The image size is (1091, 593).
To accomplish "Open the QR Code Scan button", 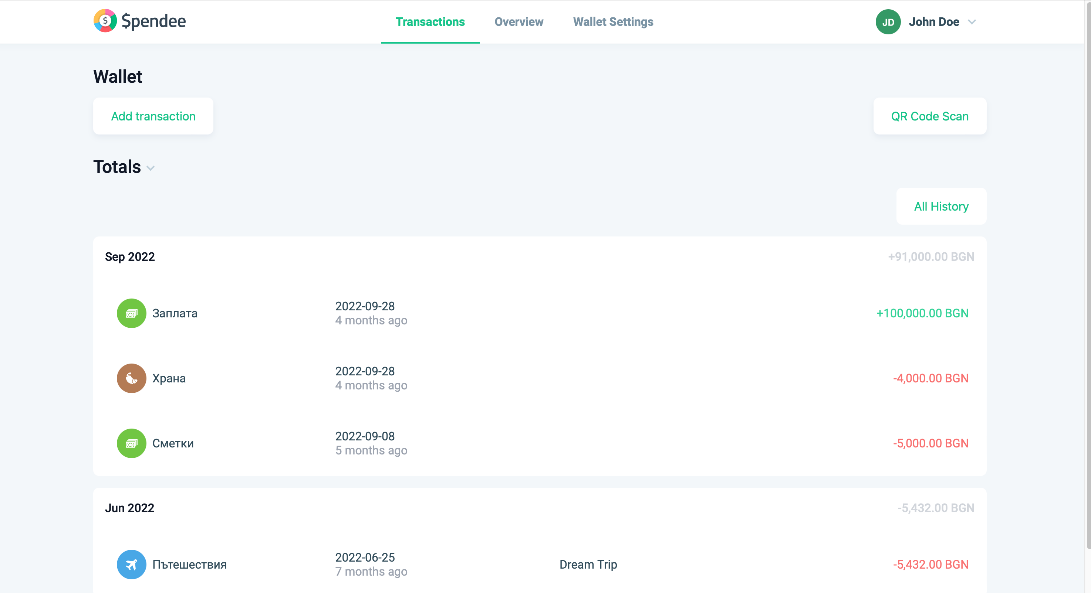I will click(x=930, y=116).
